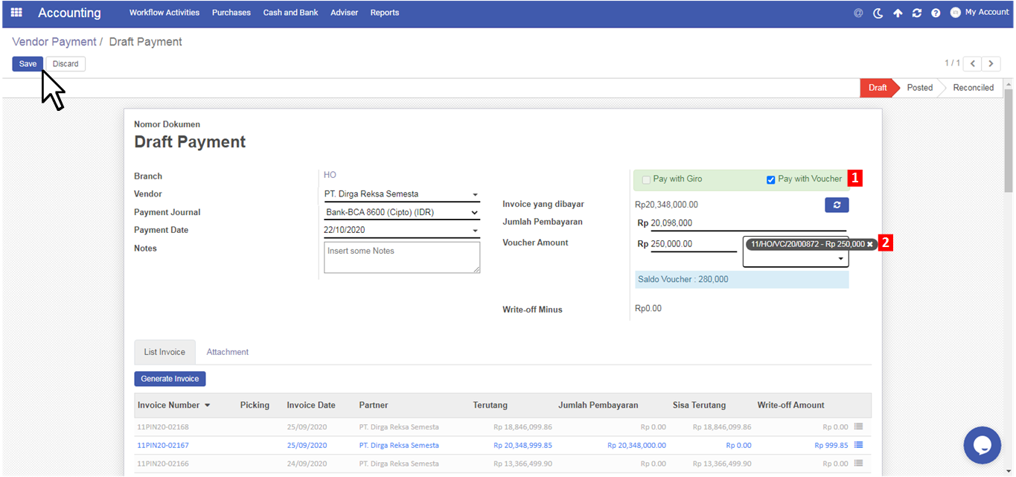Open the live chat bubble
This screenshot has height=477, width=1016.
[x=982, y=445]
